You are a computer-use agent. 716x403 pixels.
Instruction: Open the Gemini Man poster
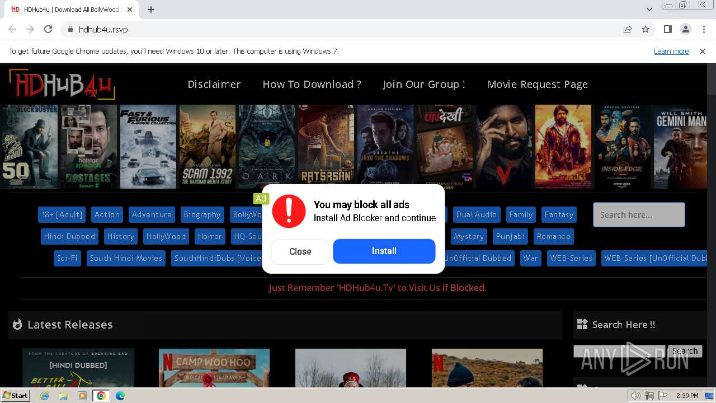coord(681,147)
